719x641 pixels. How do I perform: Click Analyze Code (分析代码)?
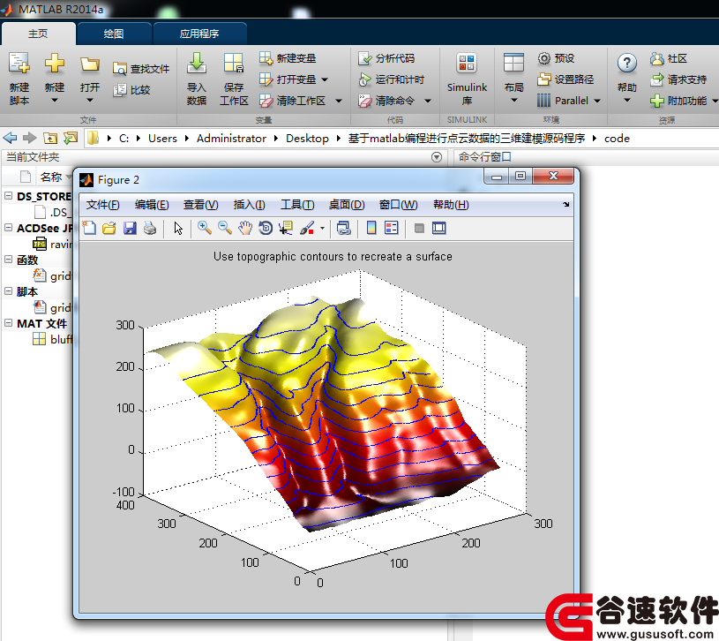[x=386, y=58]
